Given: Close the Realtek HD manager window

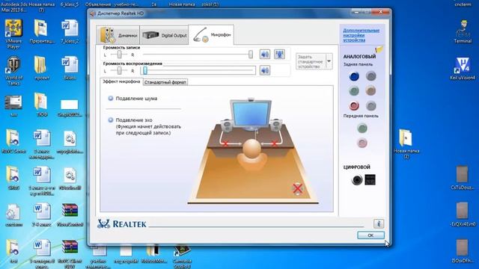Looking at the screenshot, I should 381,12.
